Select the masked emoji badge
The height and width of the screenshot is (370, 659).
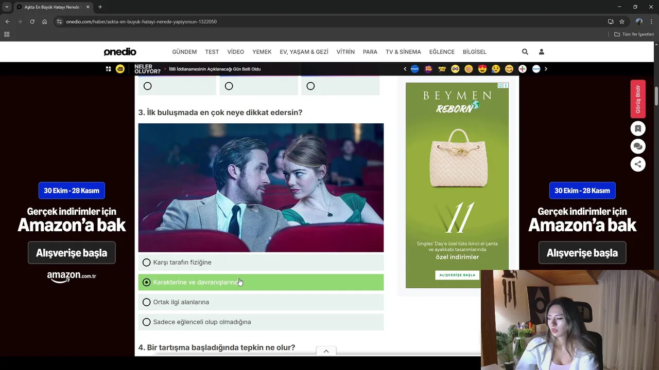[x=455, y=69]
